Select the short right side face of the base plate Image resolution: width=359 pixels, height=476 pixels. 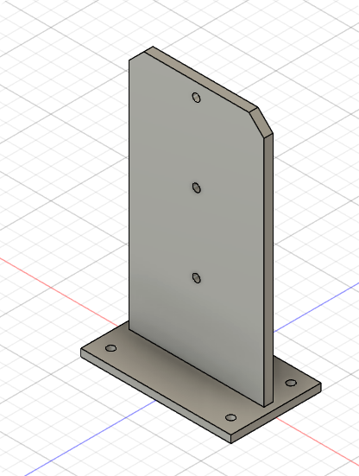[x=276, y=414]
